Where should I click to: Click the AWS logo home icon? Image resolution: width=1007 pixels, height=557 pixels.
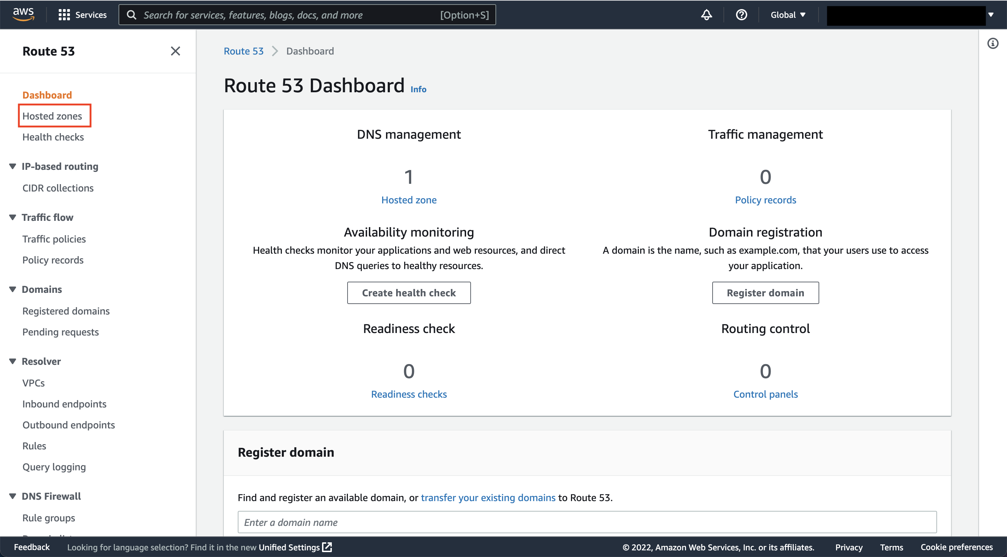coord(23,14)
